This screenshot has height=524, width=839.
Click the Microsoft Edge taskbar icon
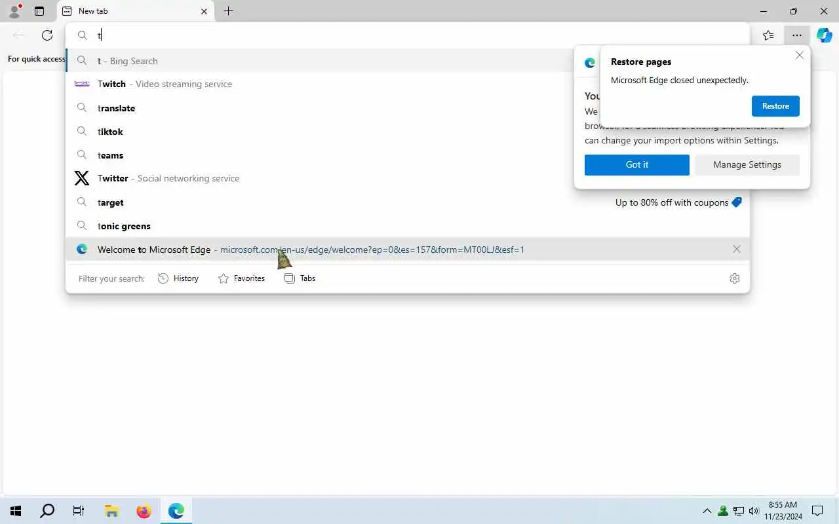click(x=176, y=511)
